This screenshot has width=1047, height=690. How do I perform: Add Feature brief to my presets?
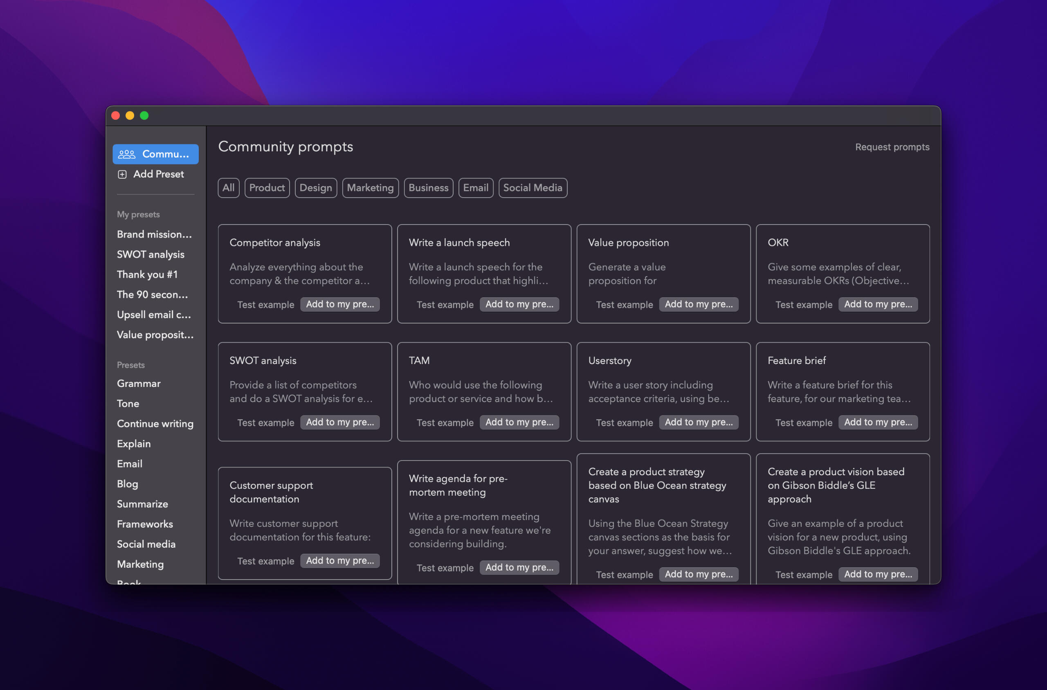pos(878,422)
